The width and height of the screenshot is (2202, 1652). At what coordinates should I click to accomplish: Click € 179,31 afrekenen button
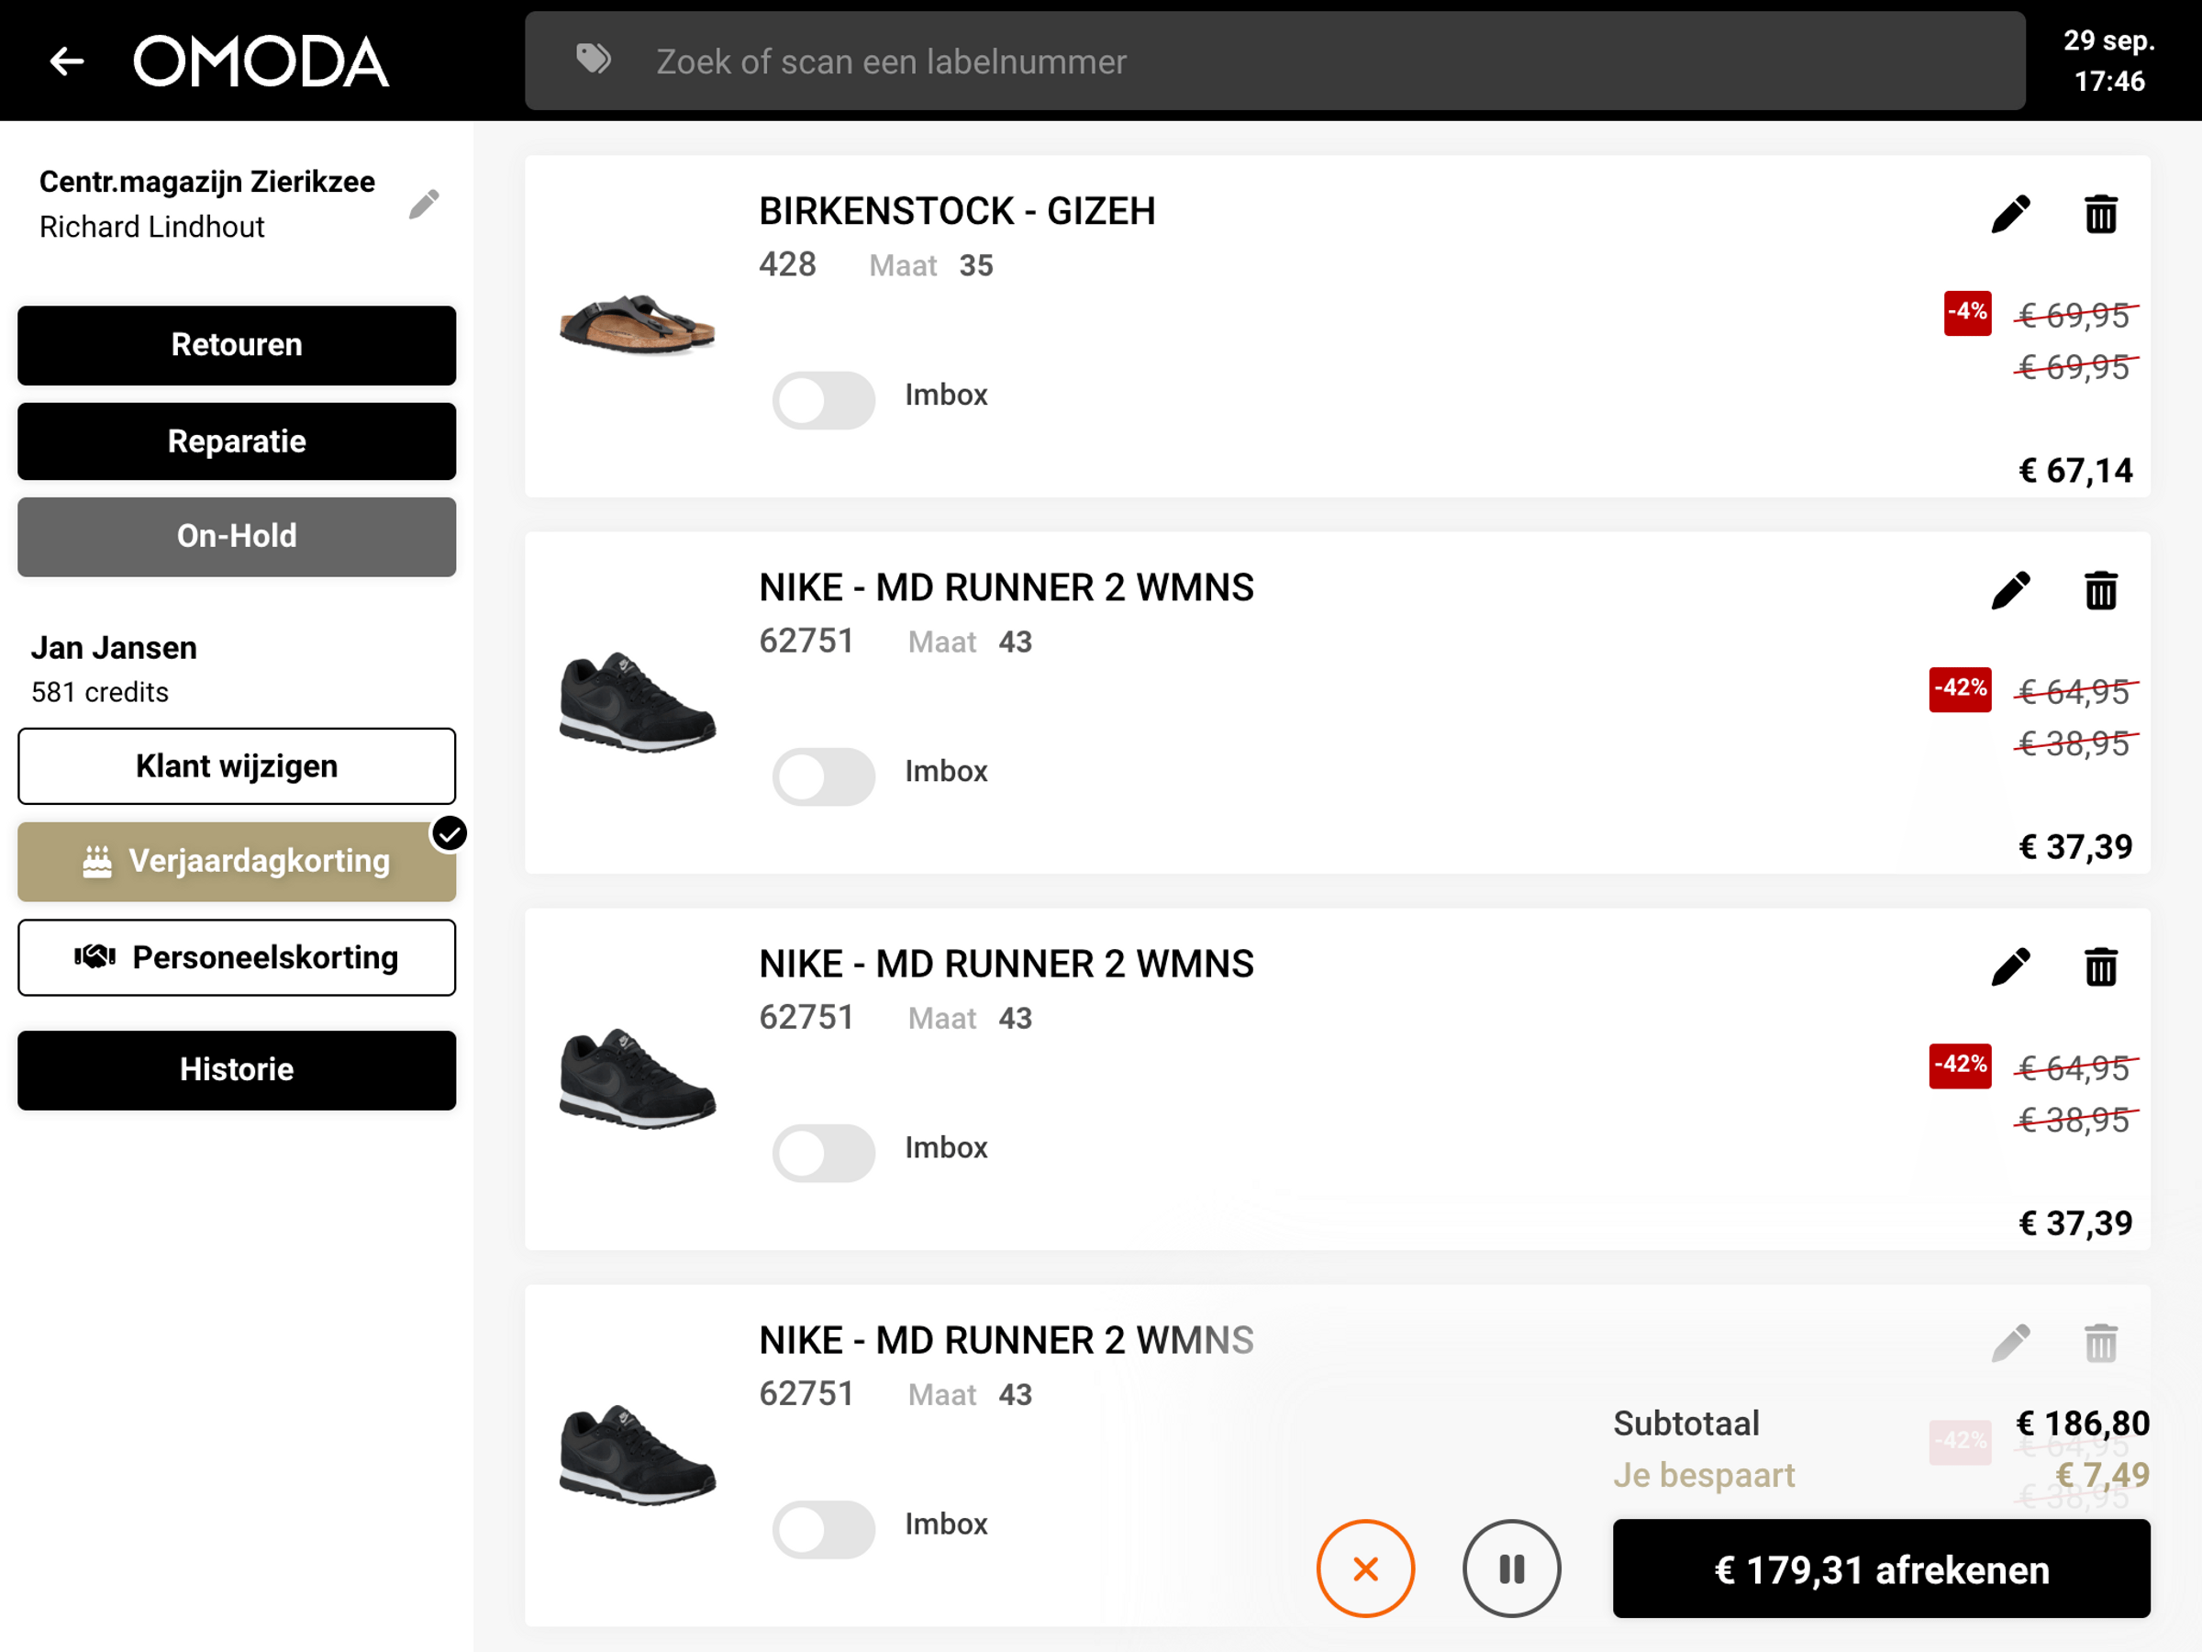[1882, 1568]
